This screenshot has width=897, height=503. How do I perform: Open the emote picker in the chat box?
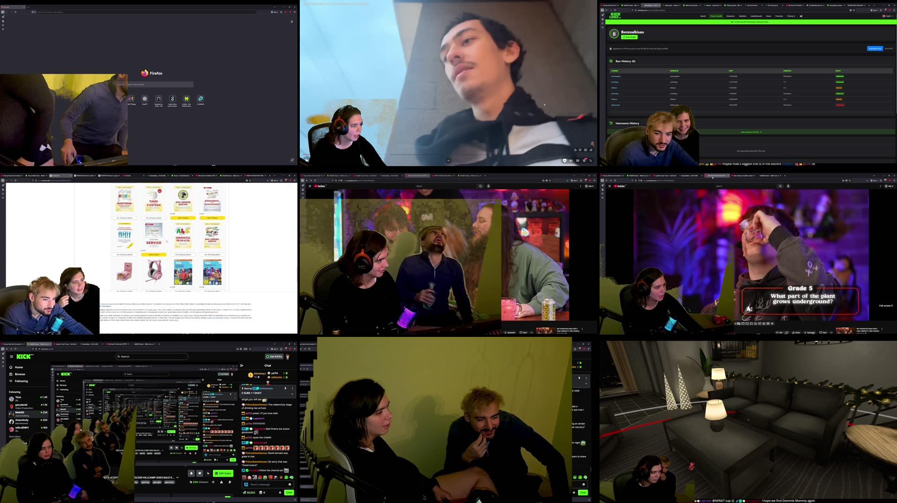coord(289,485)
